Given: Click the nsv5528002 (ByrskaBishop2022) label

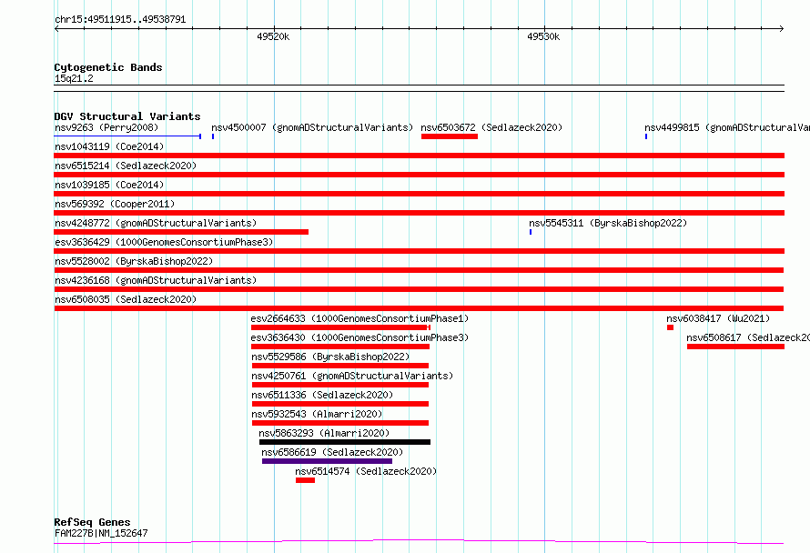Looking at the screenshot, I should click(x=134, y=261).
